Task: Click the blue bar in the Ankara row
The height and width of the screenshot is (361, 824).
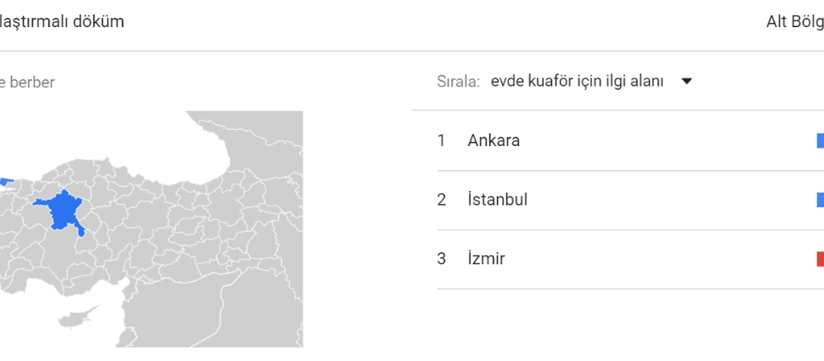Action: tap(821, 141)
